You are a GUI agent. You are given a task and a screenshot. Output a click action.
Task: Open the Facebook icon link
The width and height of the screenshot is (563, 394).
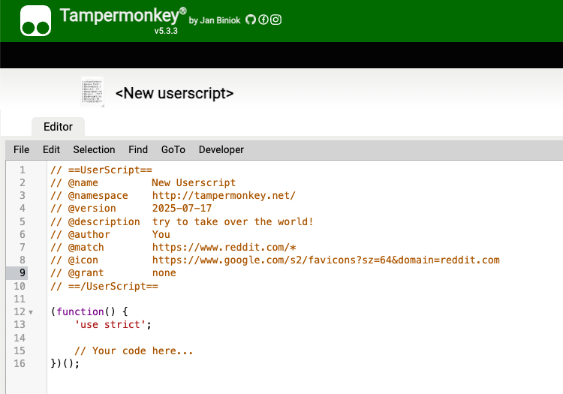click(x=263, y=20)
